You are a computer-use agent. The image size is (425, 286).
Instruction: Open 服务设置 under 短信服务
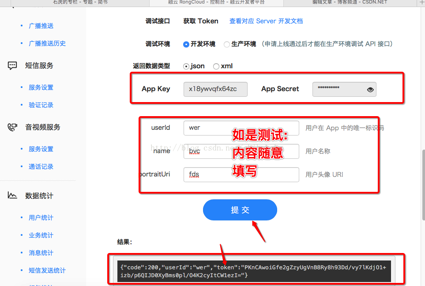point(41,88)
